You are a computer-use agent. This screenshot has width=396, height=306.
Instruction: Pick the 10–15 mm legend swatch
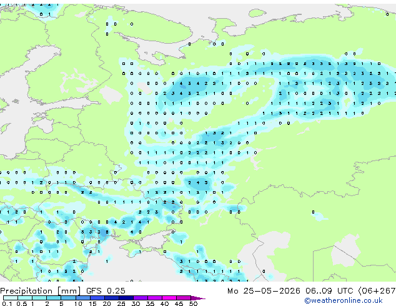pyautogui.click(x=82, y=298)
